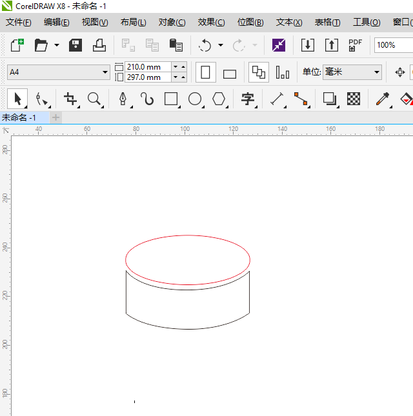This screenshot has width=413, height=416.
Task: Select the Crop tool
Action: click(70, 99)
